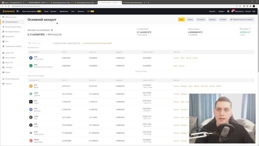The image size is (259, 146).
Task: Click the AED coin icon
Action: (x=31, y=66)
